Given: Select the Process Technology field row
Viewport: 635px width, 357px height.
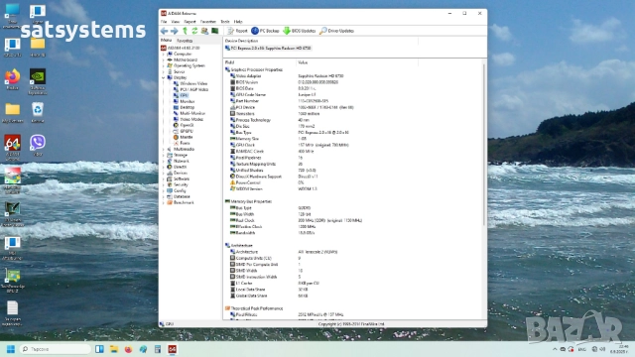Looking at the screenshot, I should (270, 120).
